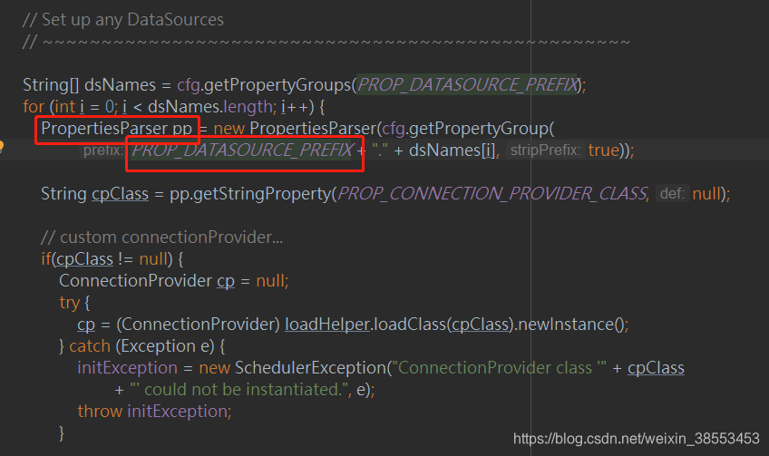Click dsNames[i] in the argument list
This screenshot has width=769, height=456.
(452, 150)
